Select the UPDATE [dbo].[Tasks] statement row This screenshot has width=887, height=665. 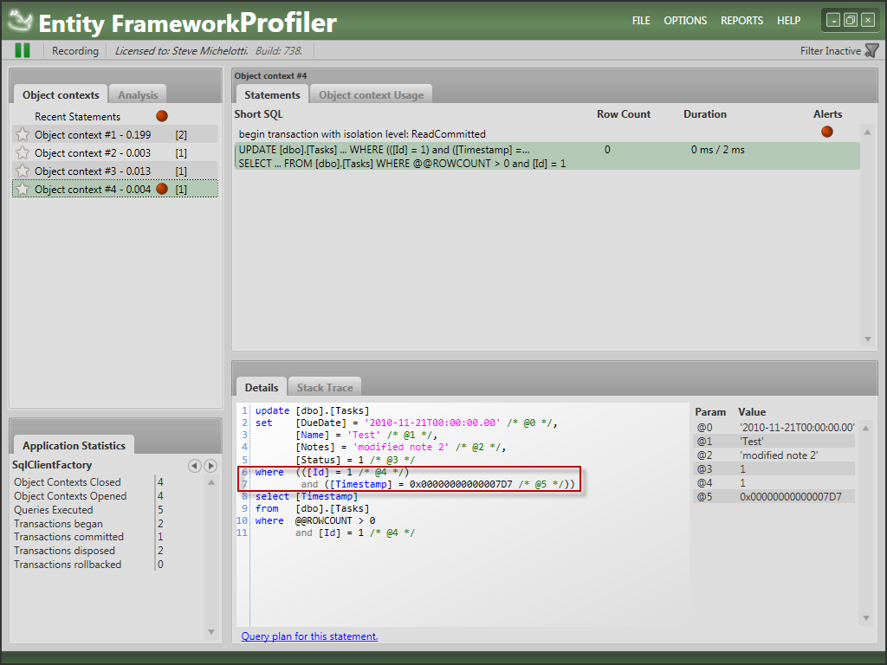[547, 156]
